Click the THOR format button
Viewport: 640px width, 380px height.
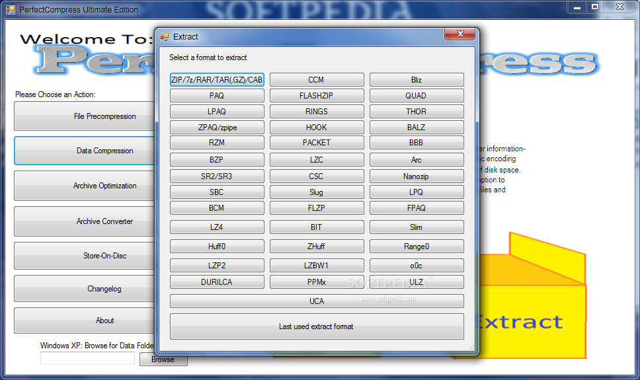point(417,112)
